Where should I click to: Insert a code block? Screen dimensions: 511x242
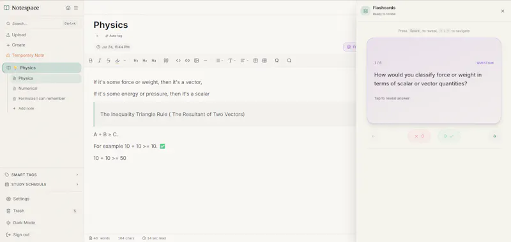coord(178,60)
